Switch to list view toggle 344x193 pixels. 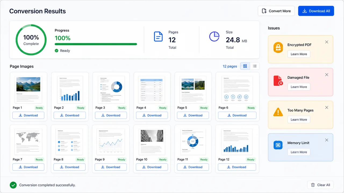pos(255,66)
